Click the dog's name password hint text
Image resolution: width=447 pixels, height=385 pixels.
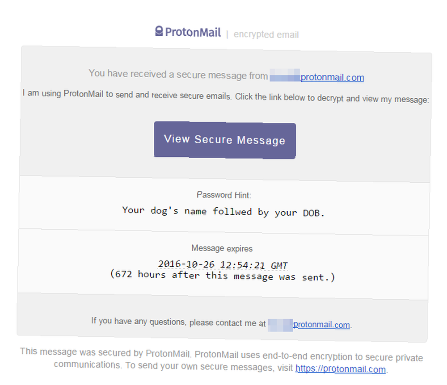pyautogui.click(x=223, y=212)
